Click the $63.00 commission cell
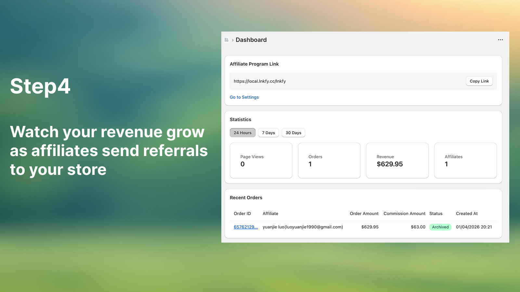Image resolution: width=520 pixels, height=292 pixels. (418, 227)
